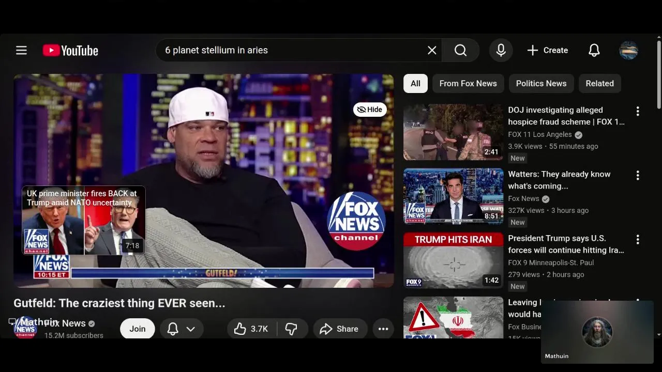Click Mathuin webcam overlay tile
Viewport: 662px width, 372px height.
[x=597, y=332]
